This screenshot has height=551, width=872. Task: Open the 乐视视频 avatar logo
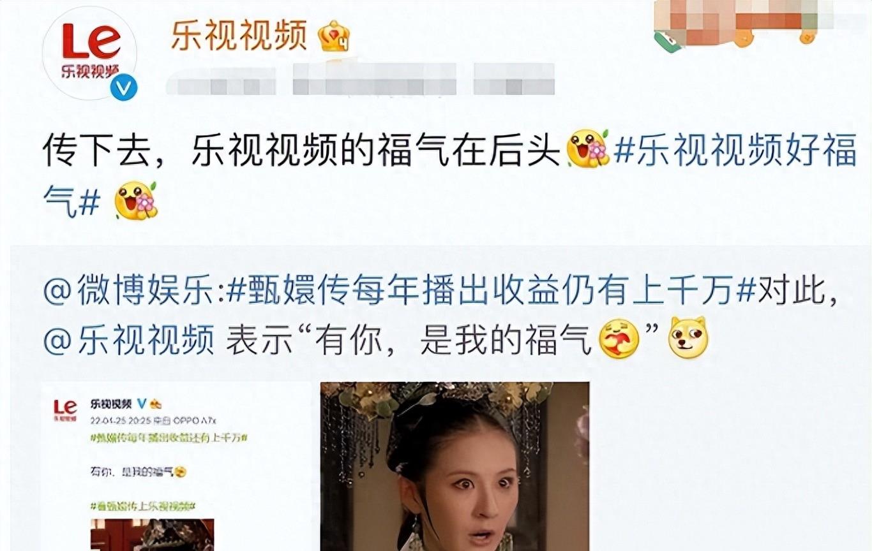click(89, 53)
